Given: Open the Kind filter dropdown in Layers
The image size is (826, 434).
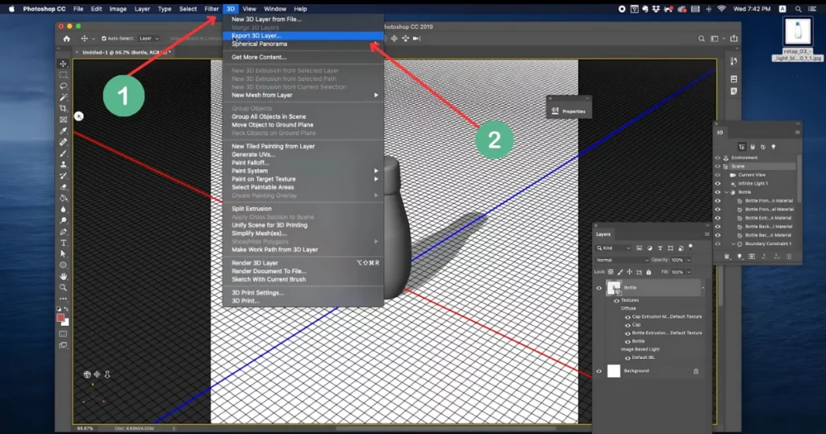Looking at the screenshot, I should coord(614,248).
